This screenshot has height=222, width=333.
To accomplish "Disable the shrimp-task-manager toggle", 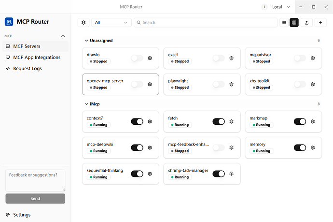I will click(219, 174).
